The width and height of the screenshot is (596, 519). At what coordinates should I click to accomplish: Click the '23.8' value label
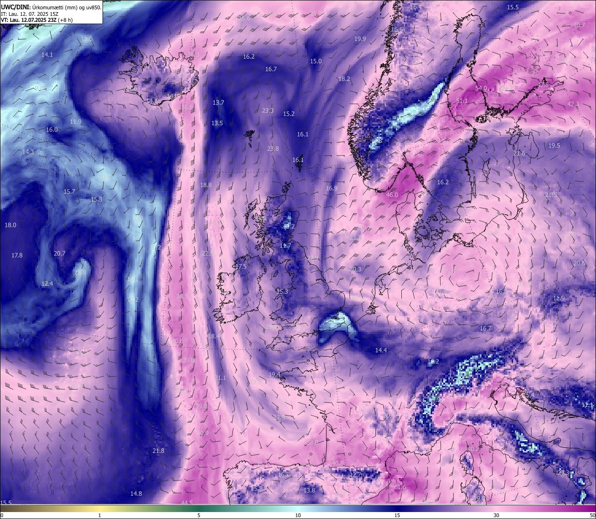tap(273, 149)
